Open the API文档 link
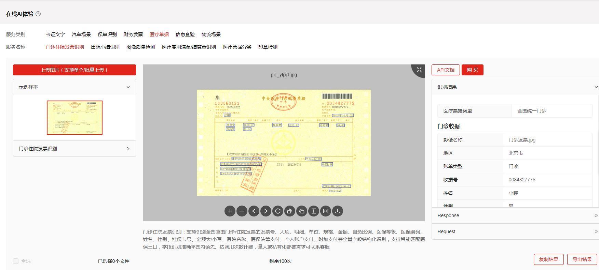This screenshot has width=599, height=270. 446,70
